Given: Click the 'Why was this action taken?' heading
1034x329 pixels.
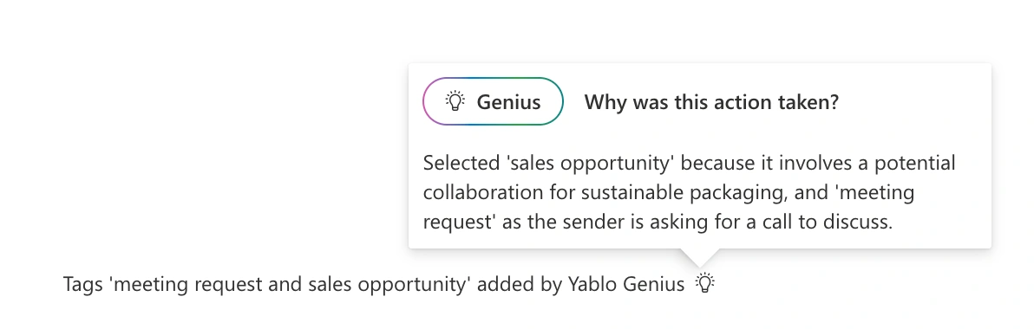Looking at the screenshot, I should pyautogui.click(x=711, y=102).
